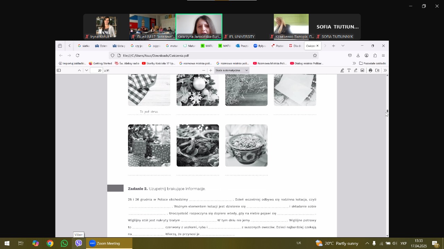Zoom in the PDF

pyautogui.click(x=211, y=70)
